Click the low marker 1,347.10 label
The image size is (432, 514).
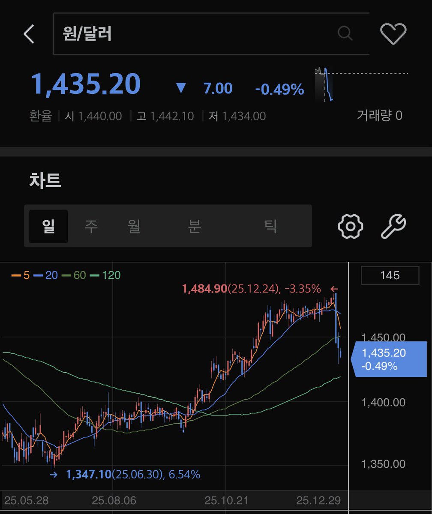133,475
